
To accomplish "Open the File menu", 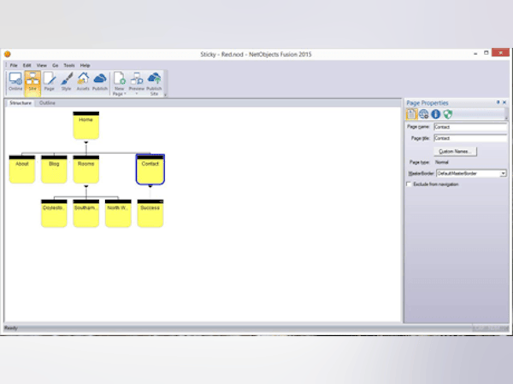I will [14, 66].
